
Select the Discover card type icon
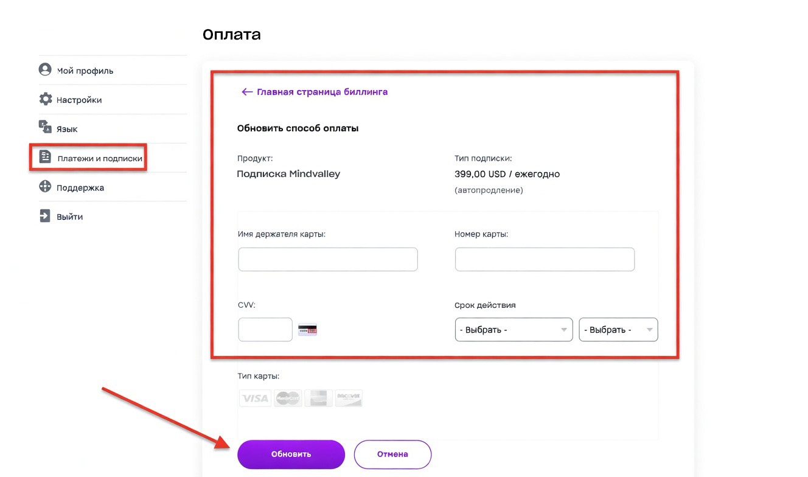[349, 399]
